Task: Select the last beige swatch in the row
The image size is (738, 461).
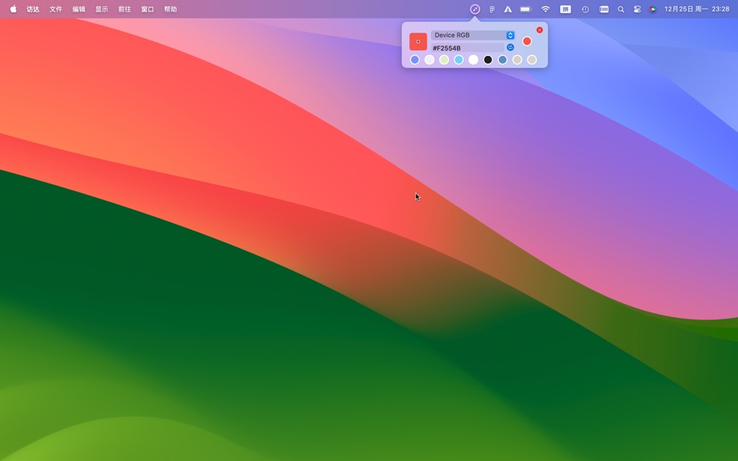Action: point(532,60)
